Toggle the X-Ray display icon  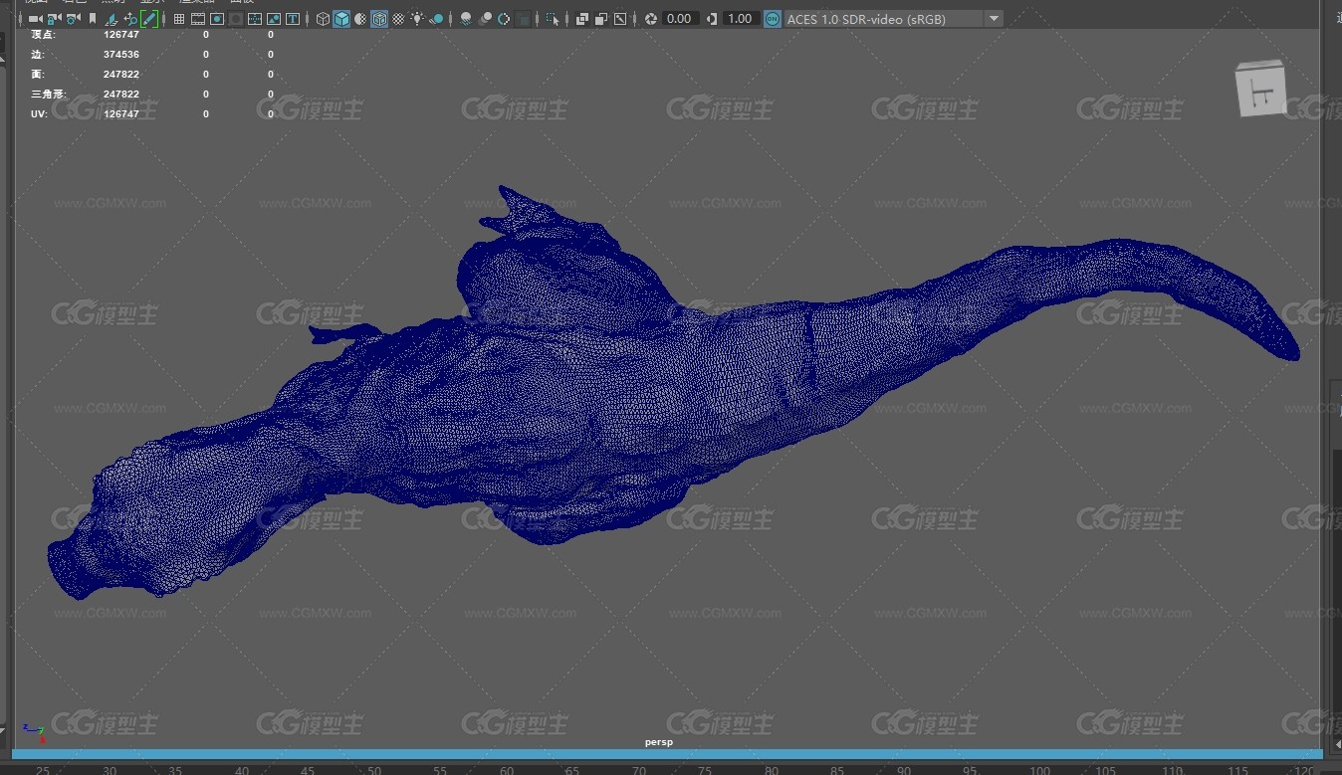(x=582, y=19)
